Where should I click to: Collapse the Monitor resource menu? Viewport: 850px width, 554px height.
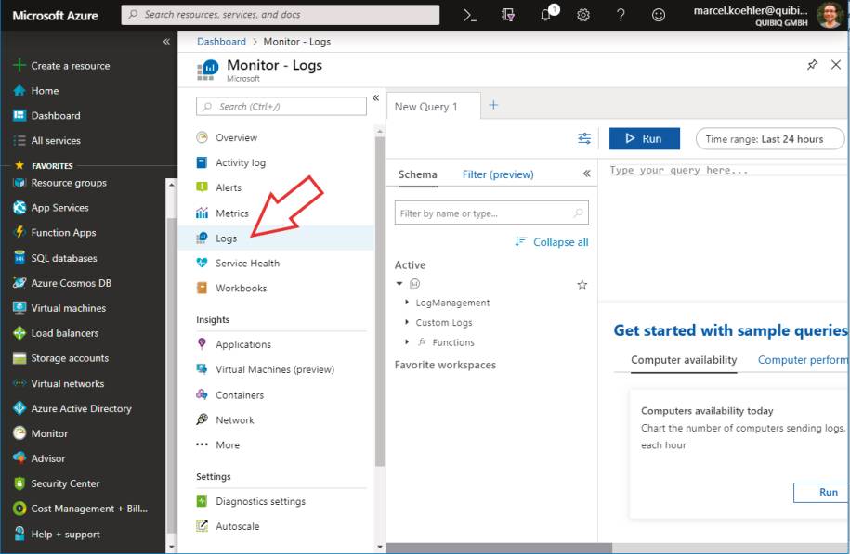375,97
